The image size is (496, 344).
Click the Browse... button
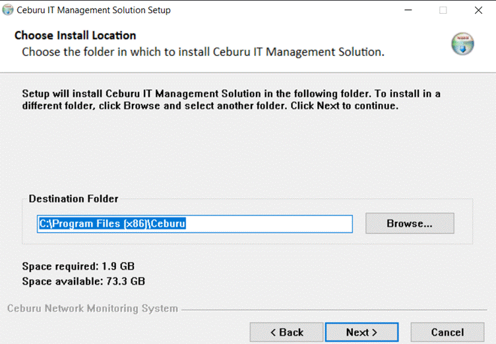coord(410,223)
